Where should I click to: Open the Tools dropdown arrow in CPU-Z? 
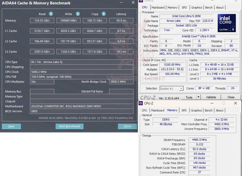click(198, 97)
